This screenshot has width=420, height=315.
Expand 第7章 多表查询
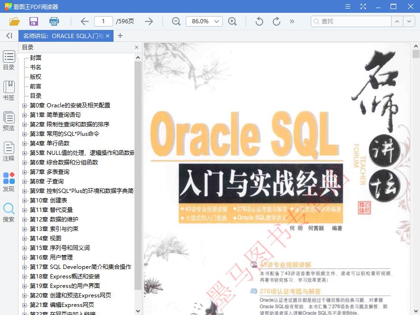(x=24, y=172)
